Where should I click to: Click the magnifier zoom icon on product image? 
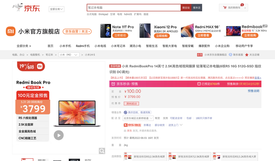pos(102,151)
